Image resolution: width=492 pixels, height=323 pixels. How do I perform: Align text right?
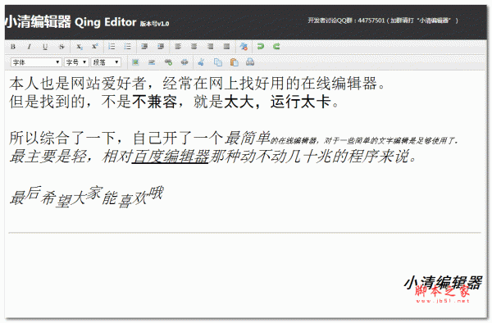[210, 47]
